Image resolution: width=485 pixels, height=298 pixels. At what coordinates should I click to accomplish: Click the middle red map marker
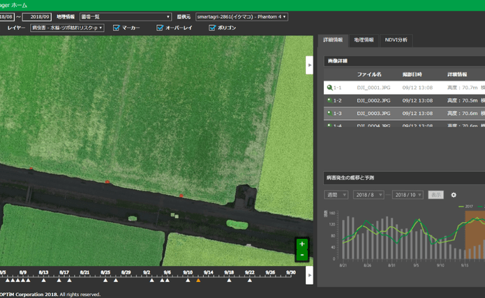coord(107,182)
